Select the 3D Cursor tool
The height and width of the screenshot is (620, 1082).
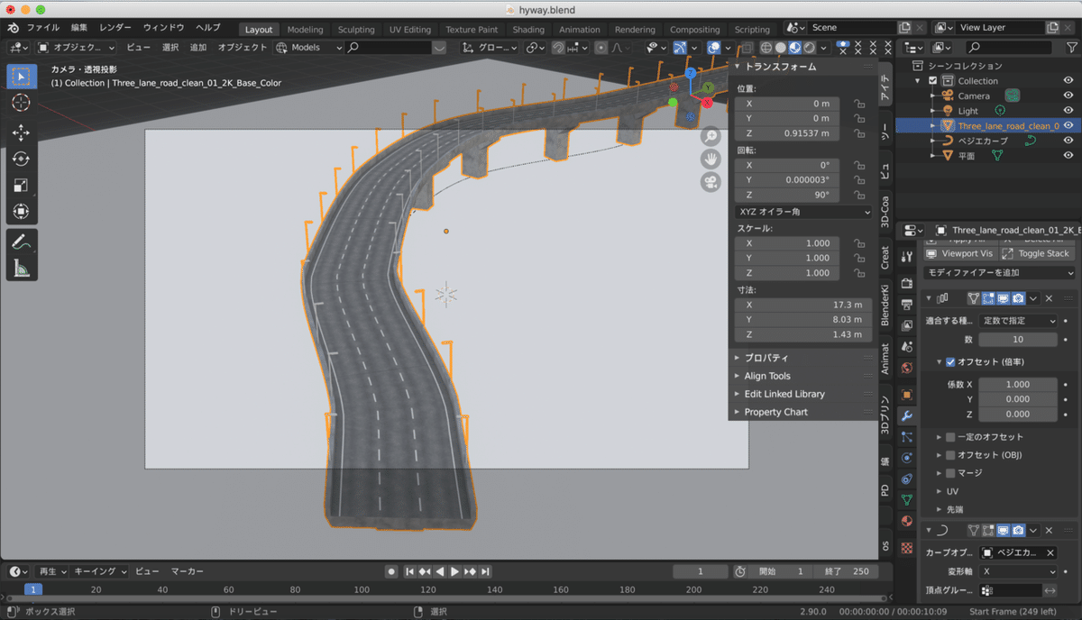[x=21, y=103]
